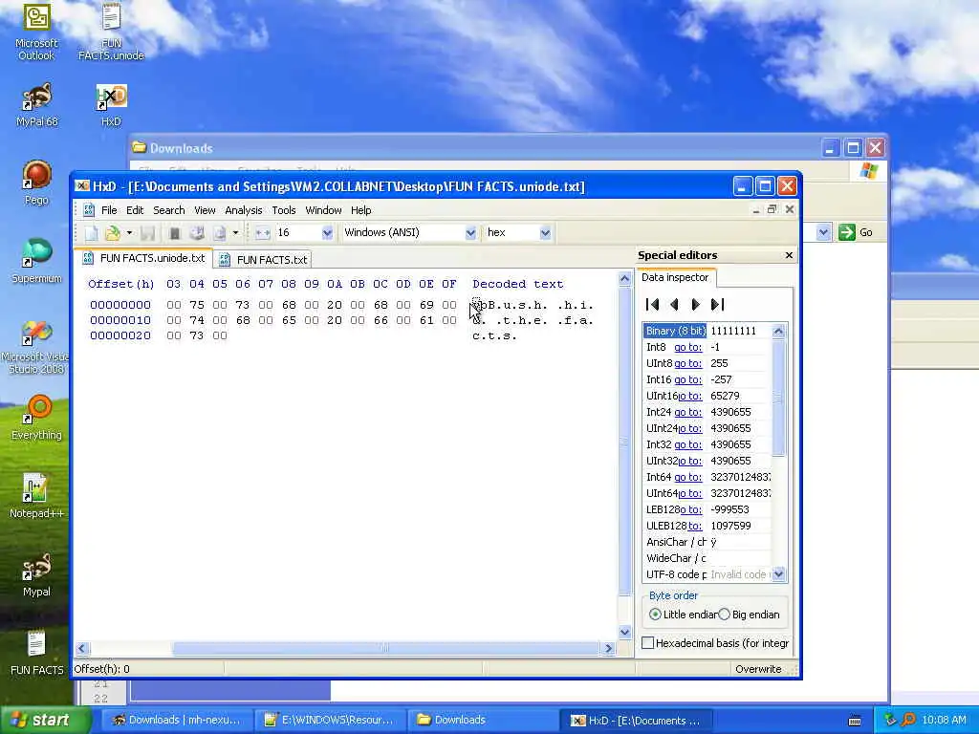Open address dropdown arrow in Downloads window
This screenshot has width=979, height=734.
pos(823,233)
